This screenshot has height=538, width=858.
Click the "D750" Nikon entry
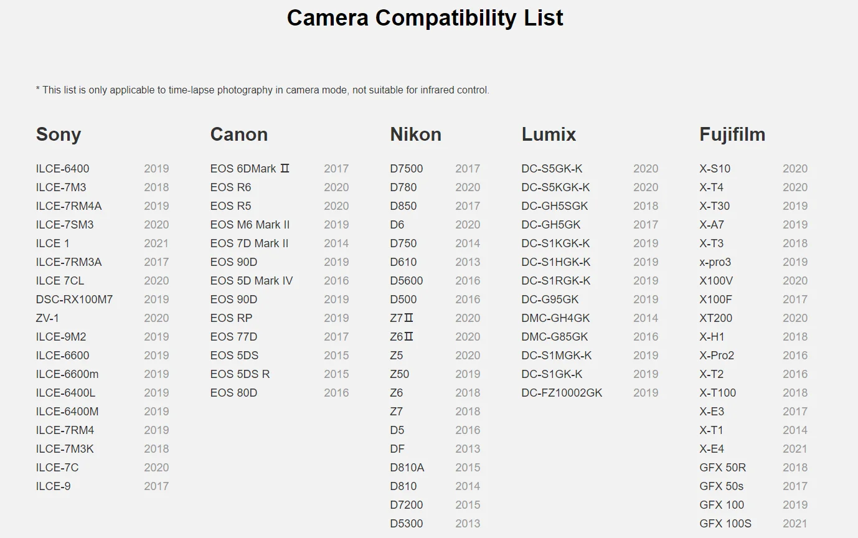(403, 243)
